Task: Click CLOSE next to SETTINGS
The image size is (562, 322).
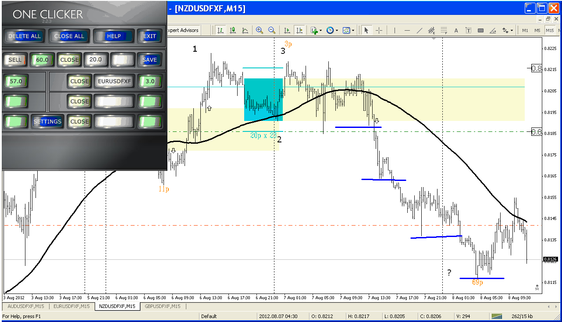Action: [x=79, y=121]
